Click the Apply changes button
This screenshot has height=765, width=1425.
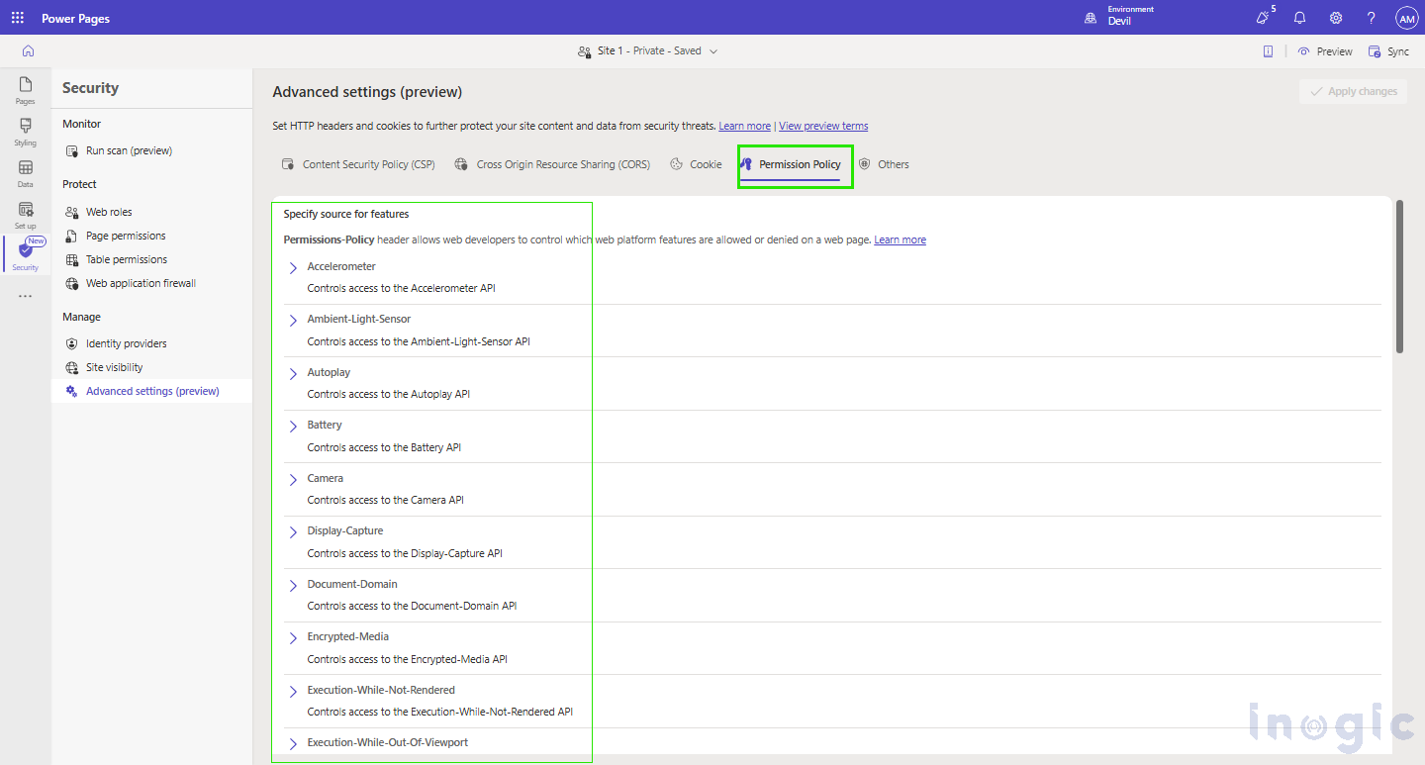click(1353, 91)
